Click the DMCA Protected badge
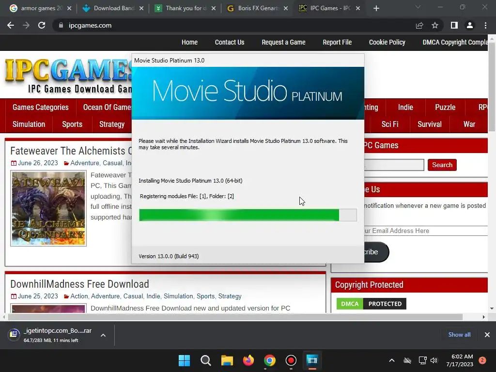The width and height of the screenshot is (496, 372). tap(371, 304)
